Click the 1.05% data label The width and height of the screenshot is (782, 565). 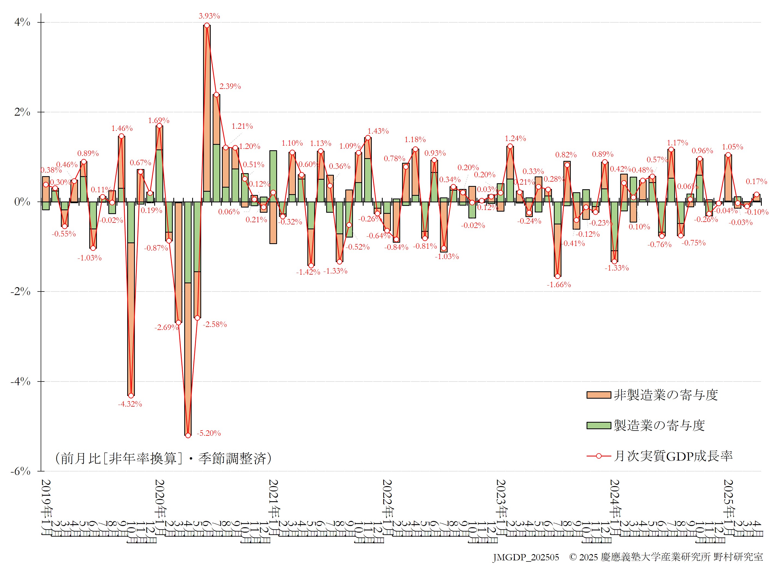733,147
